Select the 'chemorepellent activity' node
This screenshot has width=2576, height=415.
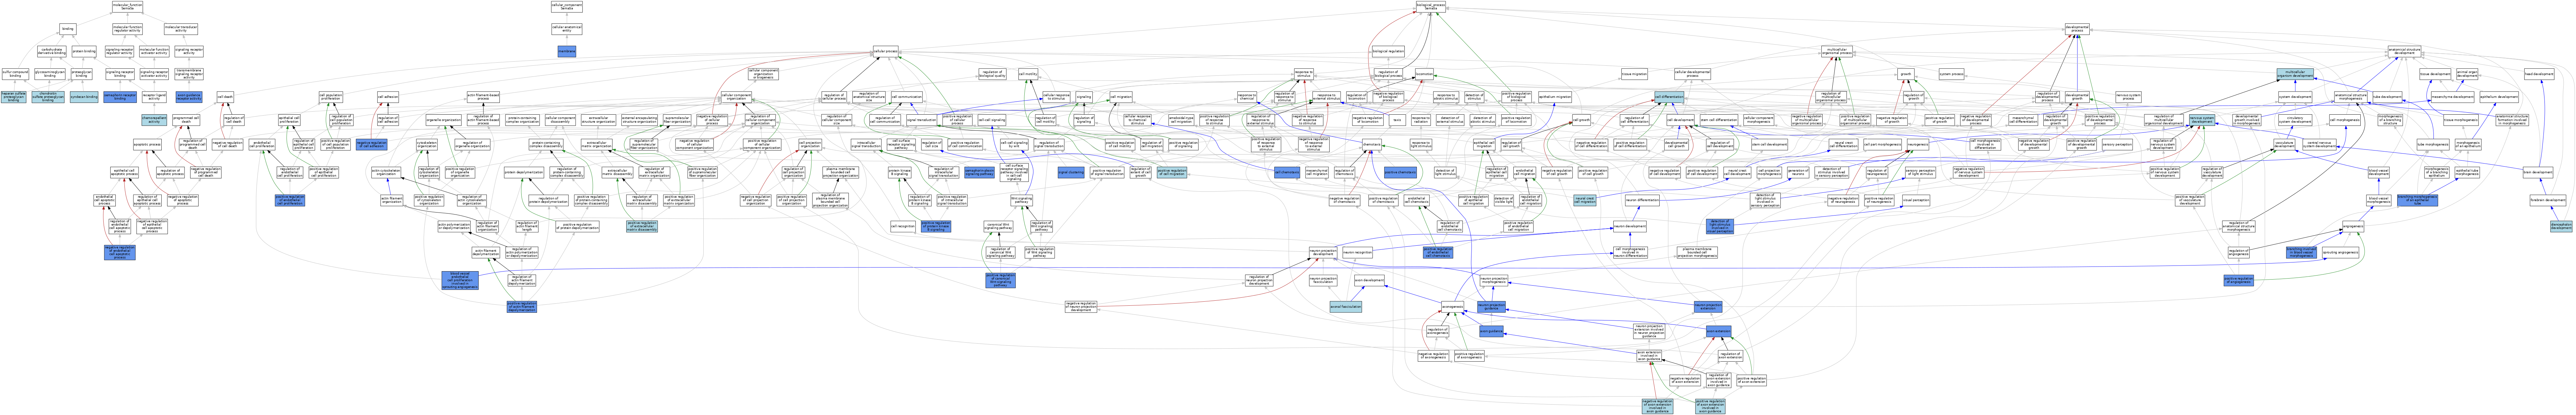154,120
